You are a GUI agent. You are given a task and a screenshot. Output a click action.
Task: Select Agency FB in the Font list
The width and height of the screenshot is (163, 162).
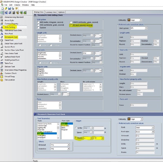pyautogui.click(x=42, y=127)
